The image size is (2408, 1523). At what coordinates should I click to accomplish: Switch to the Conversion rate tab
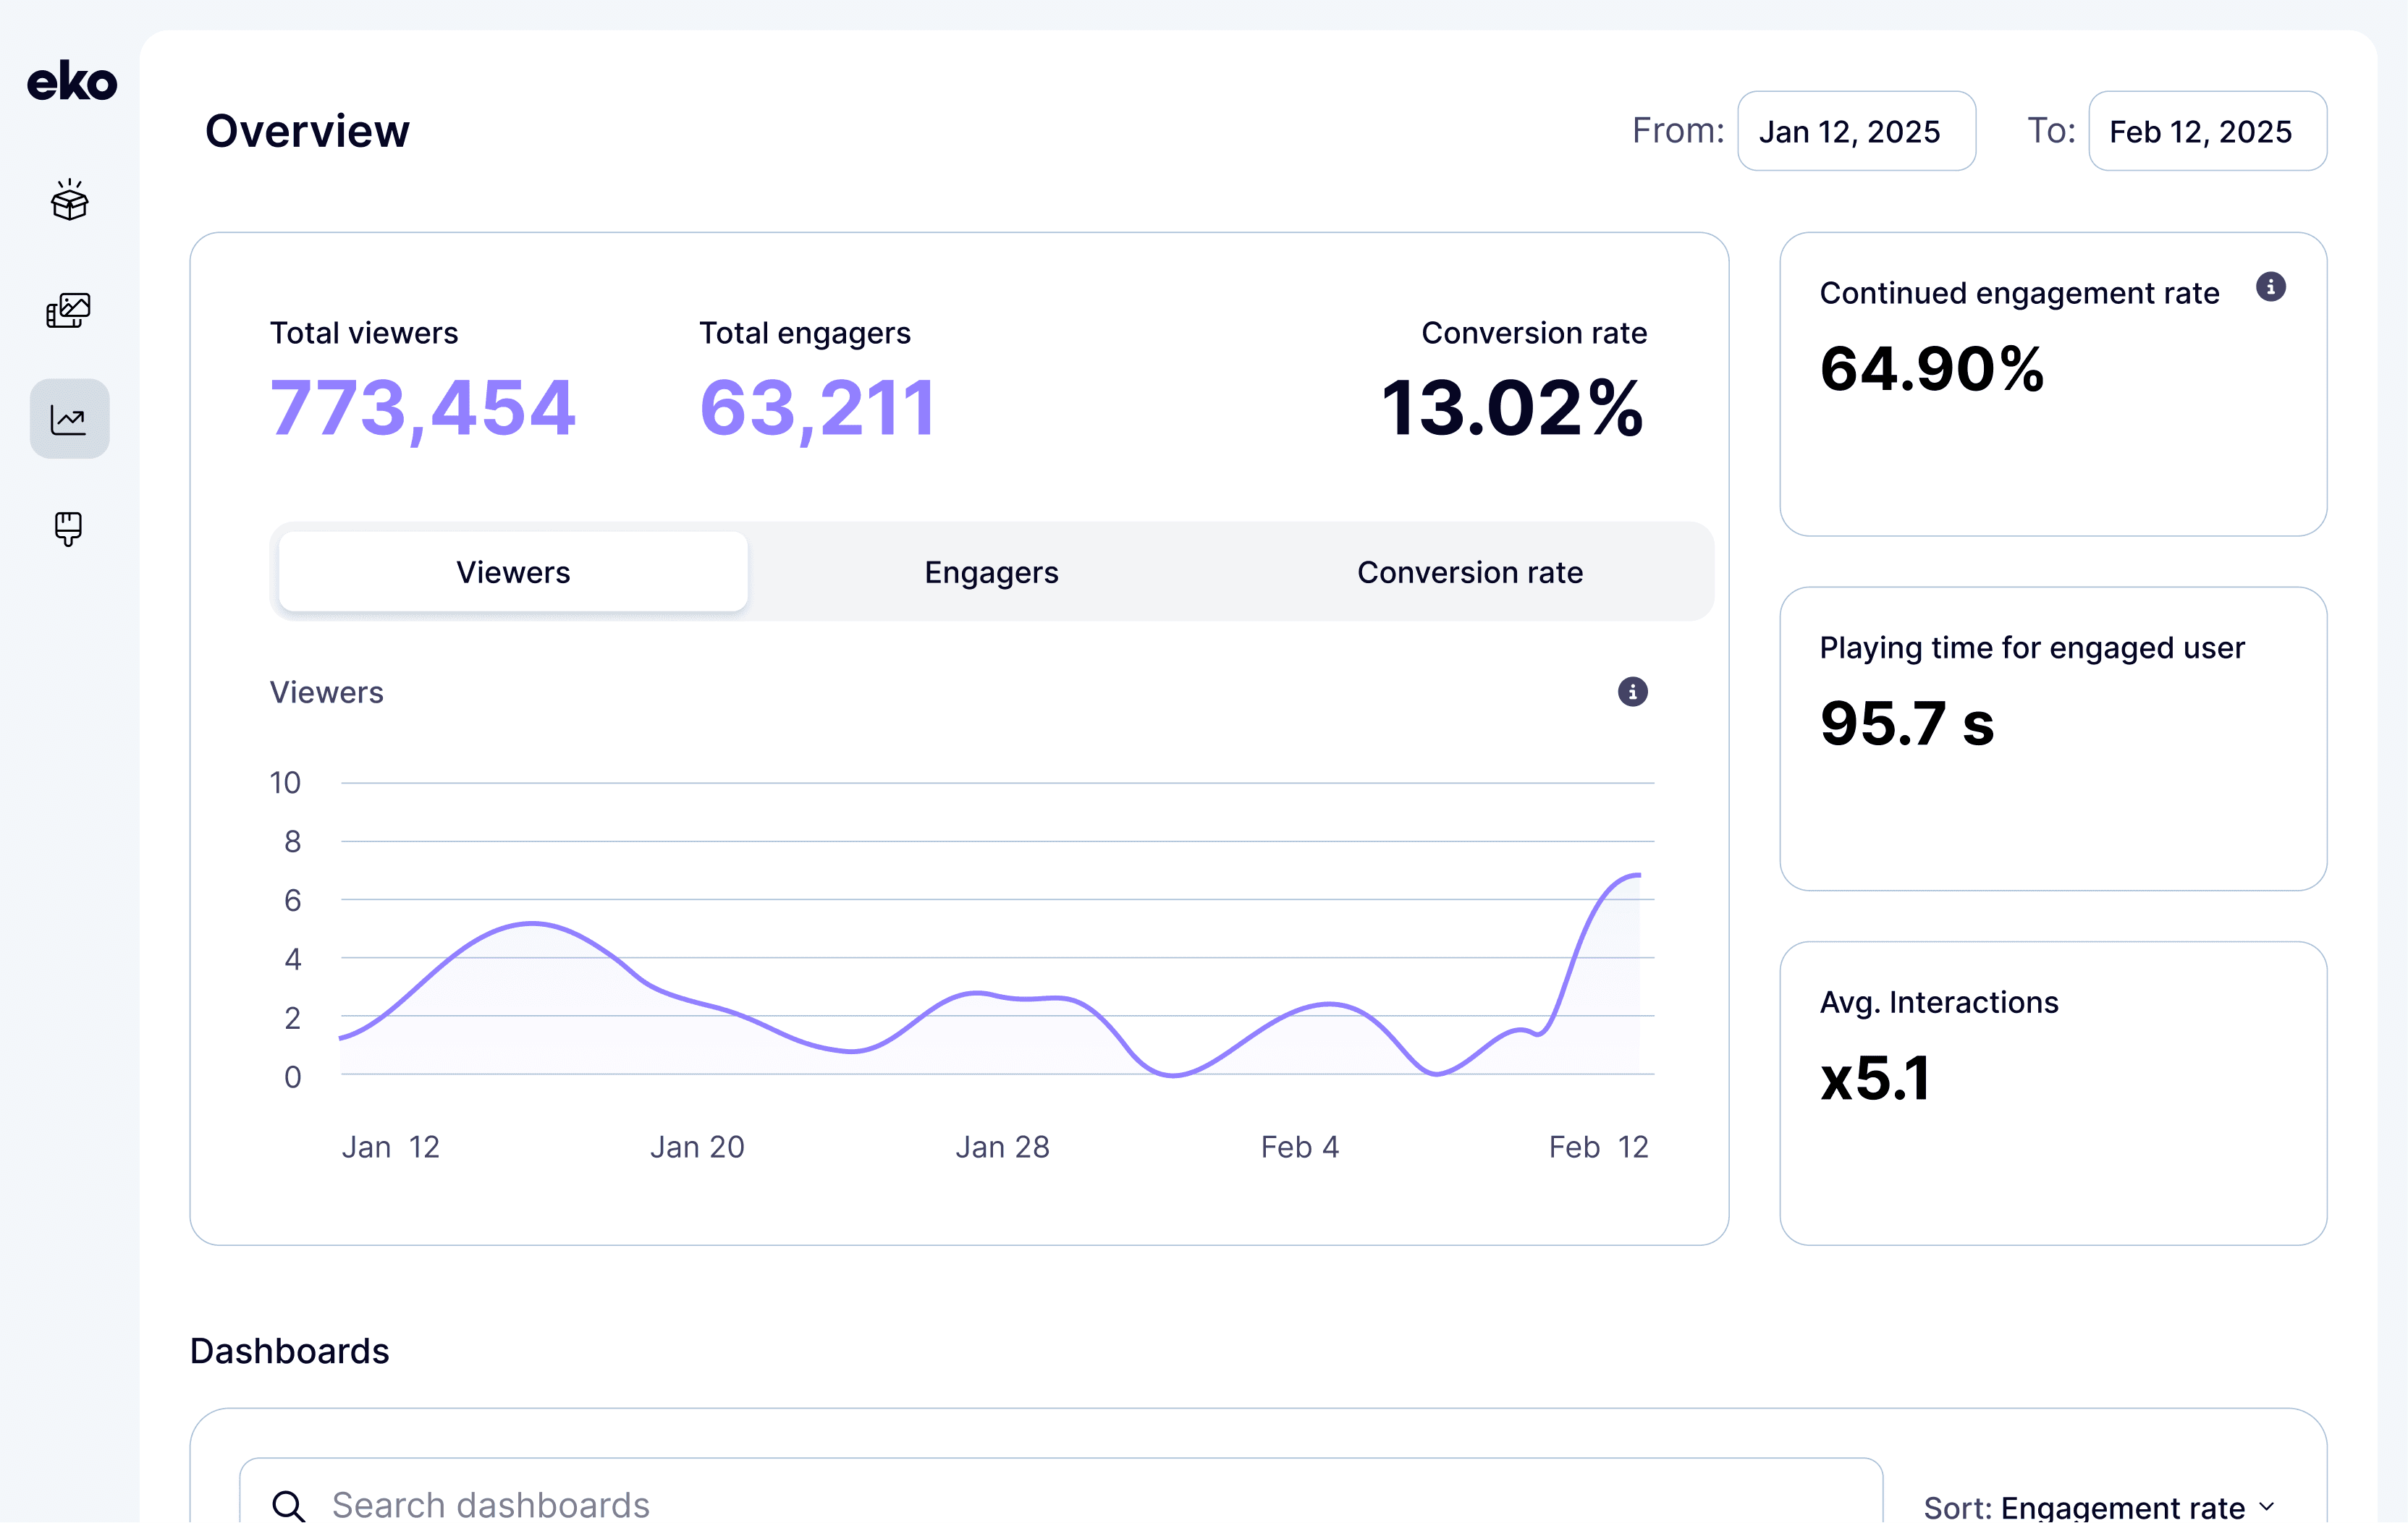1469,572
